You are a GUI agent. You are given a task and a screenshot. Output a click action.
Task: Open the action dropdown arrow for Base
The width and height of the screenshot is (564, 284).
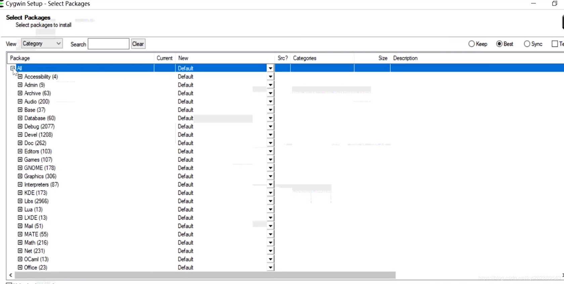[270, 110]
